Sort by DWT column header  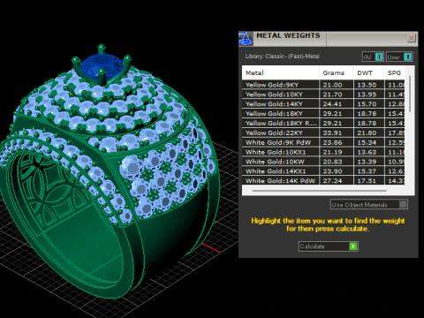368,72
